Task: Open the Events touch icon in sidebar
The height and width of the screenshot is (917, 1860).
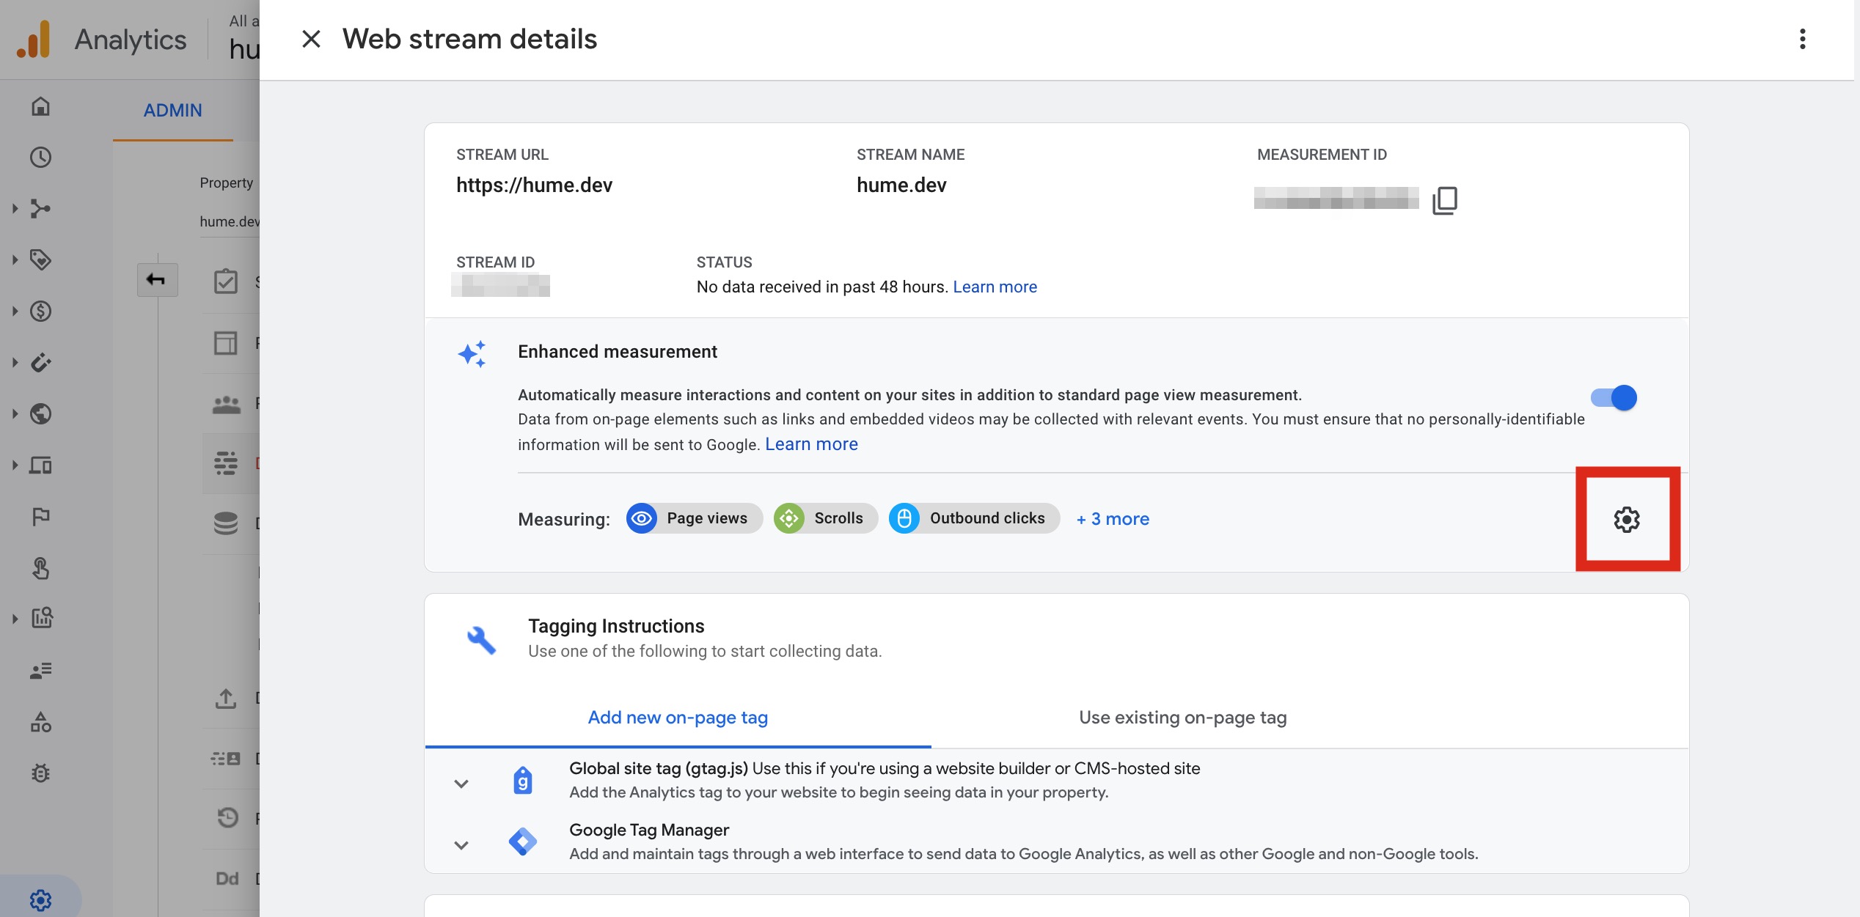Action: 41,568
